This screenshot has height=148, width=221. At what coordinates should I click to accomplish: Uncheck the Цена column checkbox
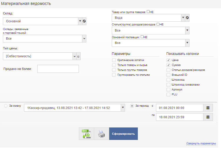click(x=168, y=60)
